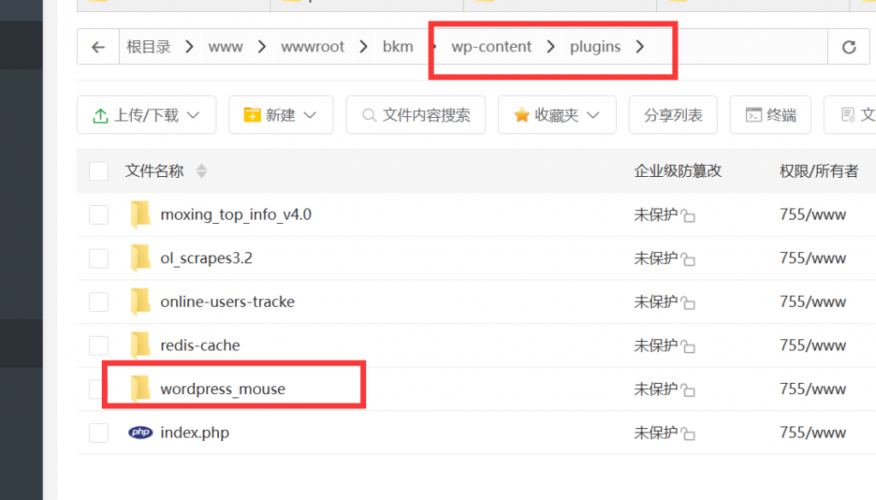The width and height of the screenshot is (876, 500).
Task: Open the wordpress_mouse folder icon
Action: click(140, 388)
